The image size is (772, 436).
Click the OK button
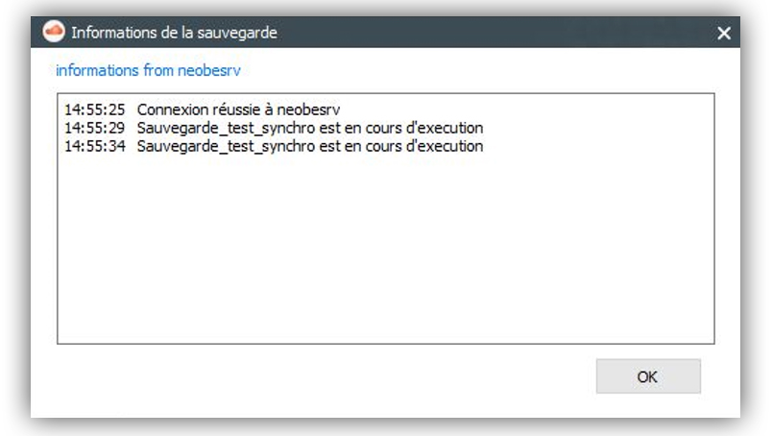(648, 376)
